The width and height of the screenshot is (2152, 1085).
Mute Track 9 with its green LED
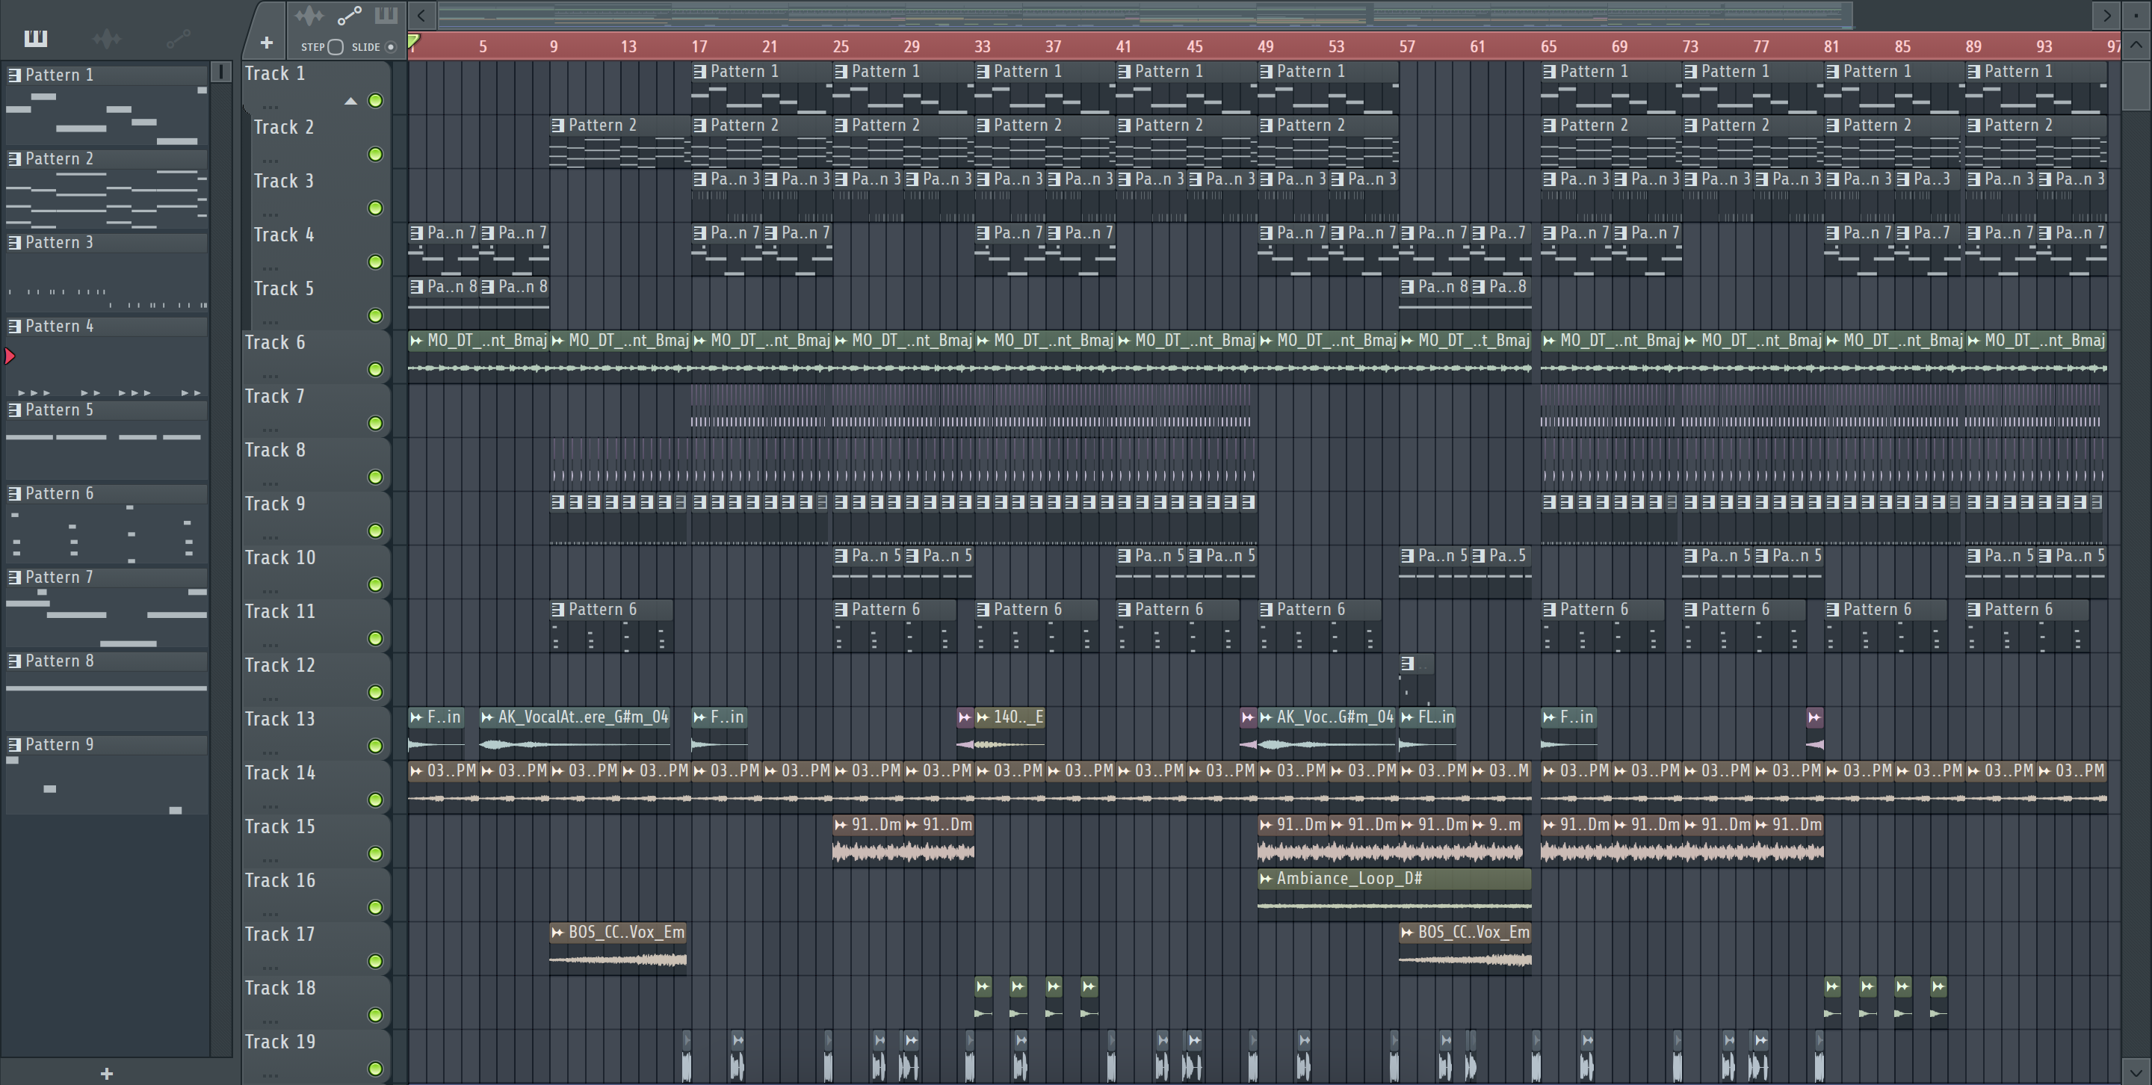click(375, 531)
